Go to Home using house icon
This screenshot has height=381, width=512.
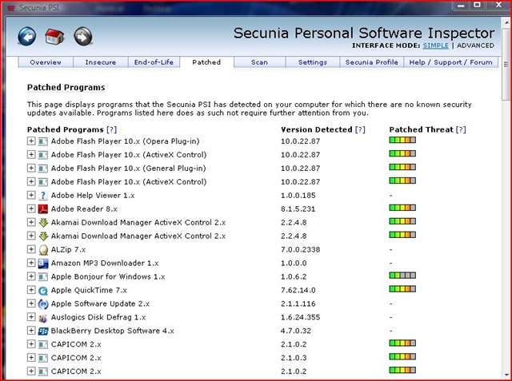54,36
